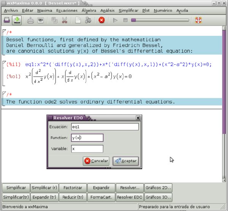Click the Open file toolbar icon
228x211 pixels.
click(7, 20)
